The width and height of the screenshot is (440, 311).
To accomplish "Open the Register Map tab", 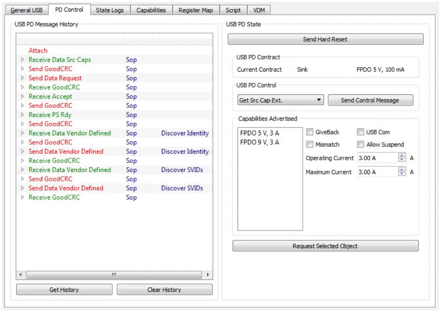I will [x=196, y=10].
